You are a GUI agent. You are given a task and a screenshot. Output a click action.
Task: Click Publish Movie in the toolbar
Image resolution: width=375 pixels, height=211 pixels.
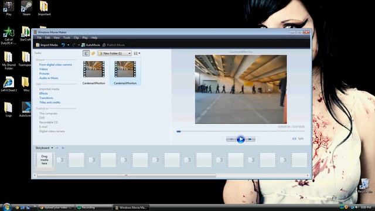(x=114, y=45)
